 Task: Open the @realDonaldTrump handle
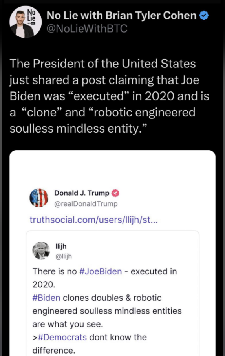point(86,204)
